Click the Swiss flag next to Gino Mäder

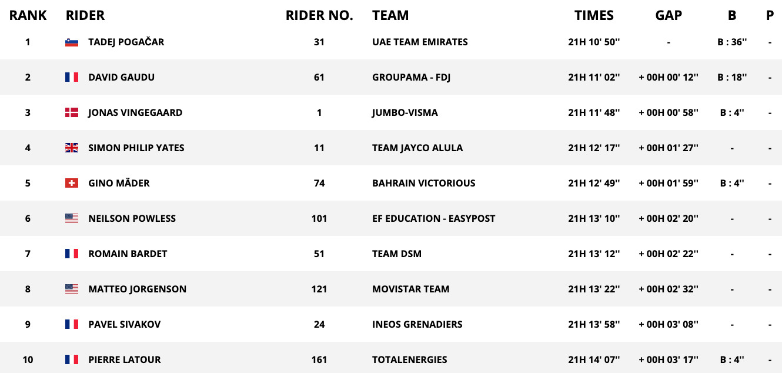click(72, 183)
